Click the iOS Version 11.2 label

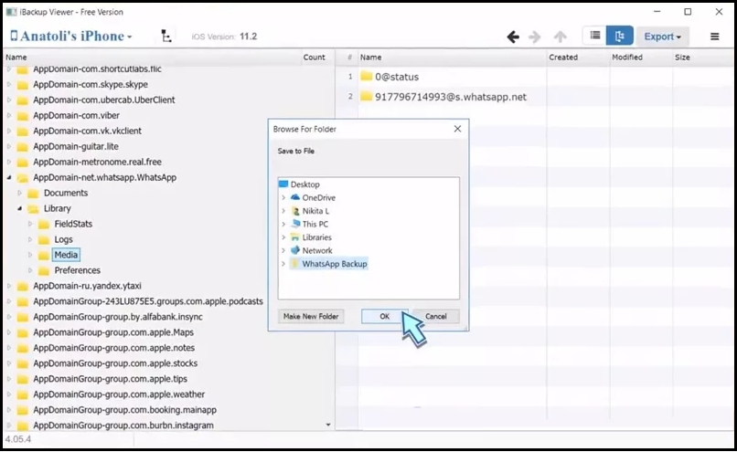[x=224, y=37]
